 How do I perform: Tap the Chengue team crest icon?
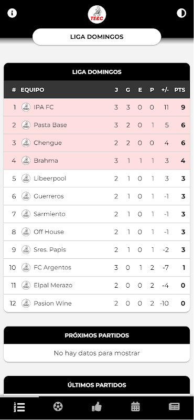[26, 143]
